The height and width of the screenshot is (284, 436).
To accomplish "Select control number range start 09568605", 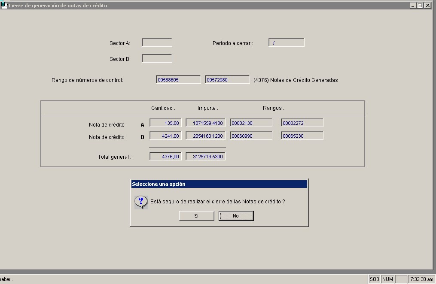I will tap(178, 79).
